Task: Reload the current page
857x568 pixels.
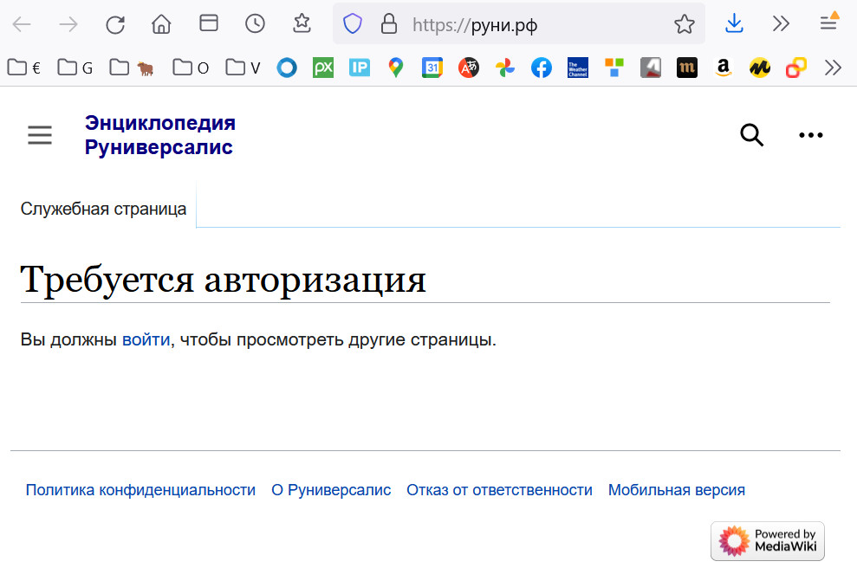Action: [x=115, y=24]
